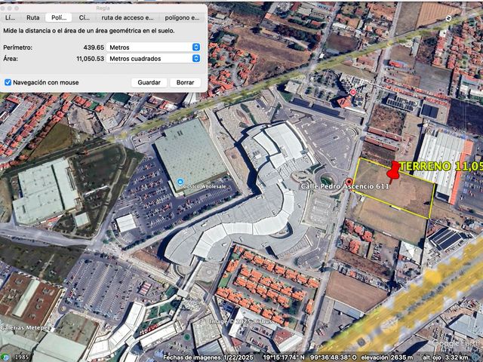
Task: Click the Borrar button
Action: click(x=185, y=82)
